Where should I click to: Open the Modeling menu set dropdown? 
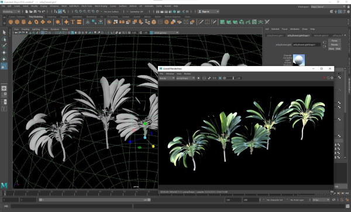pos(11,12)
